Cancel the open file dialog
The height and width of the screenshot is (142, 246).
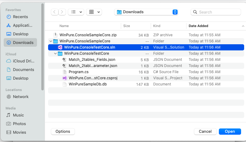[205, 132]
